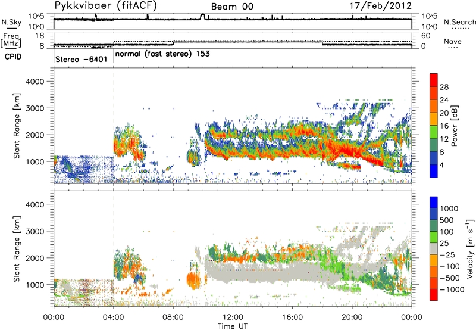Click the blue bottom of power color bar
Image resolution: width=476 pixels, height=330 pixels.
434,171
